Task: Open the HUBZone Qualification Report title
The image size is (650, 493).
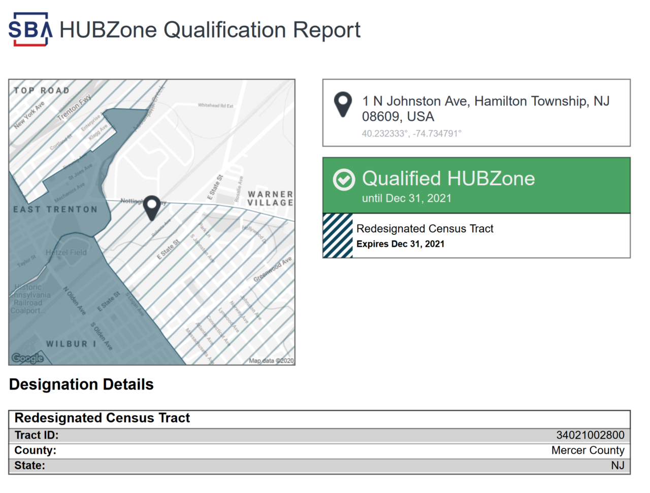Action: 209,30
